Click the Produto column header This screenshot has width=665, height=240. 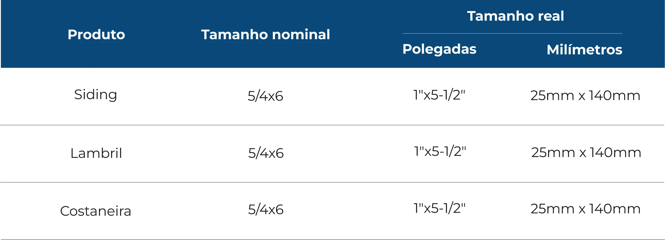tap(96, 35)
